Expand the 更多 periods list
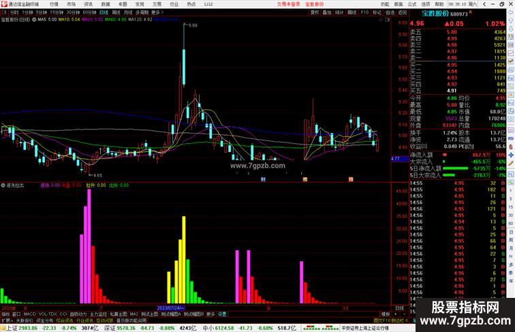515x332 pixels. (x=157, y=12)
